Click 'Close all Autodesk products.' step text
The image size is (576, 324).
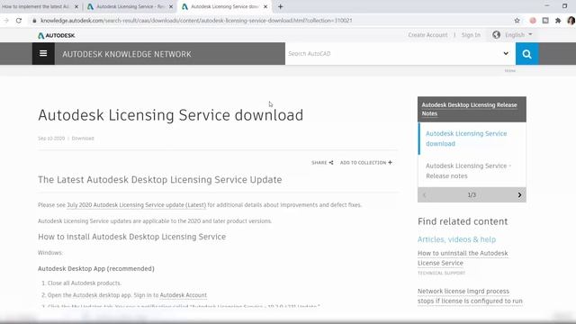coord(85,283)
